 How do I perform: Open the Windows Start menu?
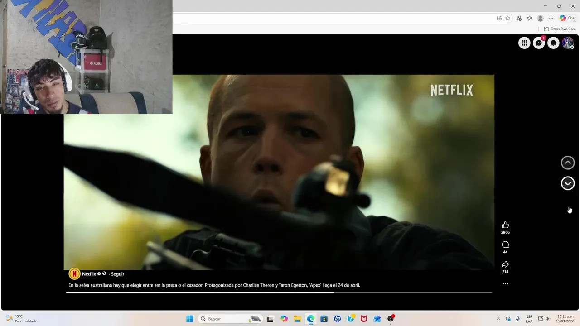pos(190,319)
